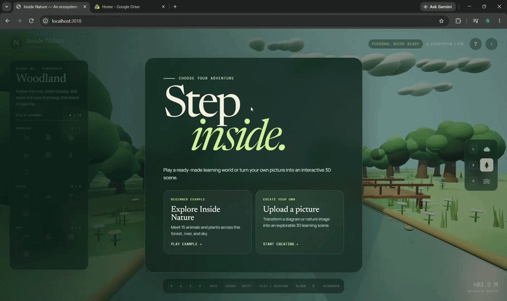
Task: Open the browser extensions puzzle icon
Action: [x=458, y=21]
